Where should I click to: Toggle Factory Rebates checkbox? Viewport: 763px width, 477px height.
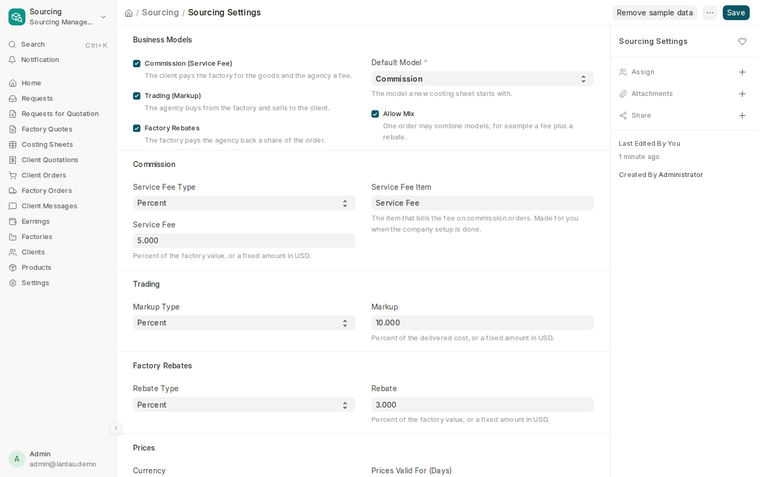137,128
